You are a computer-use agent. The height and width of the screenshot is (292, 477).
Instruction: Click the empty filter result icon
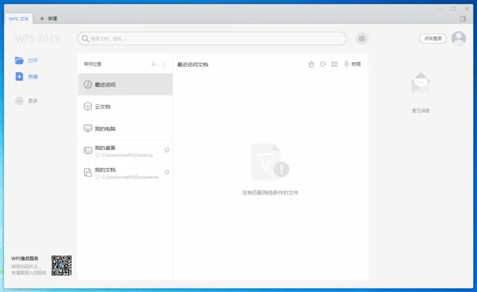coord(270,162)
